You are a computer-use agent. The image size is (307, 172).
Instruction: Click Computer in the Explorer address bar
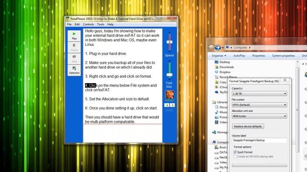coord(240,48)
